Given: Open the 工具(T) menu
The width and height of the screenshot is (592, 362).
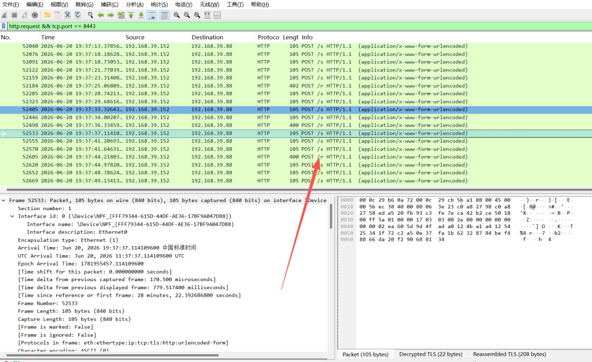Looking at the screenshot, I should click(x=235, y=5).
